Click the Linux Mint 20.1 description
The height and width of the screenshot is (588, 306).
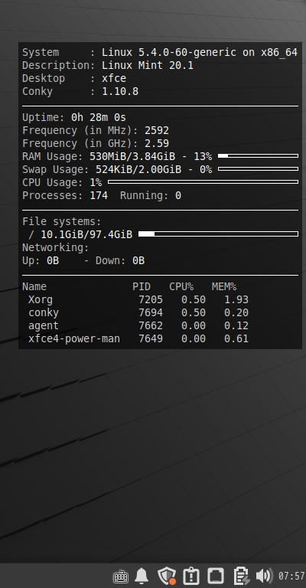click(x=148, y=66)
